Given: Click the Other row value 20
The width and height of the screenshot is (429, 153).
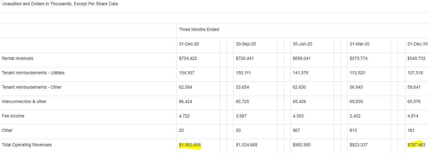Looking at the screenshot, I should (181, 130).
